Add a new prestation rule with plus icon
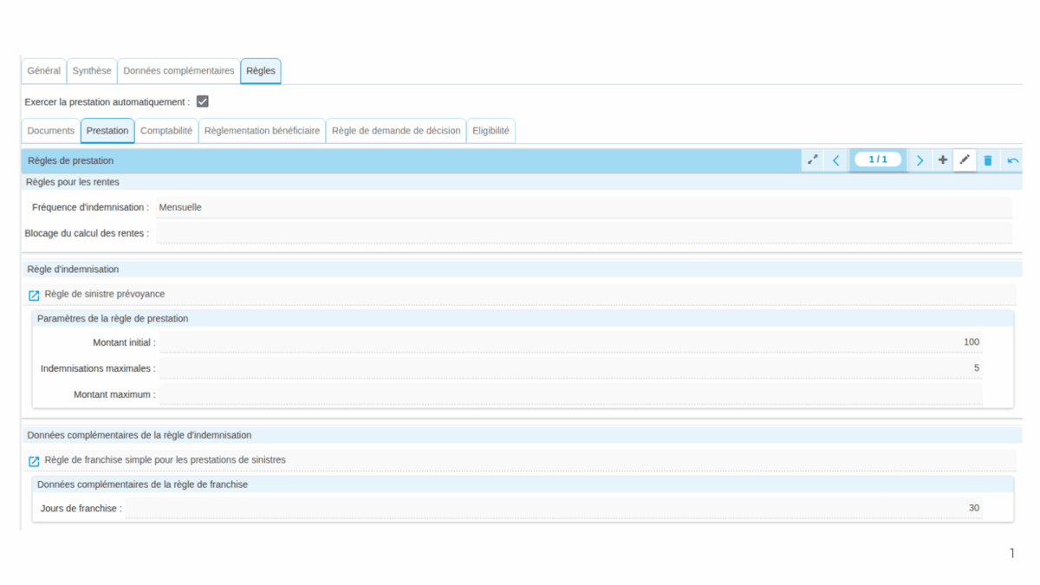The height and width of the screenshot is (585, 1040). [943, 160]
